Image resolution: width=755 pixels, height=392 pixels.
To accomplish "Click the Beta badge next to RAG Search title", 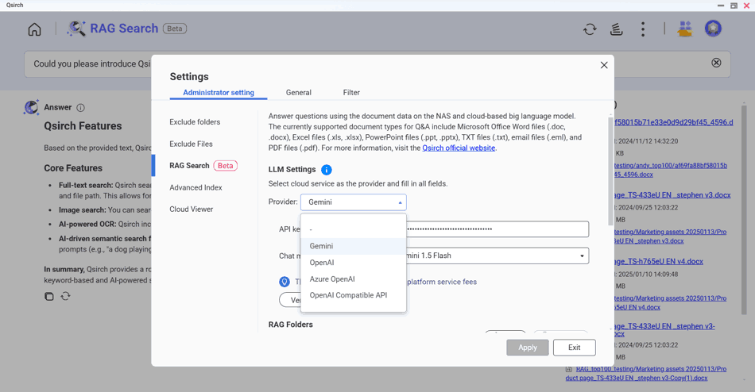I will (175, 29).
